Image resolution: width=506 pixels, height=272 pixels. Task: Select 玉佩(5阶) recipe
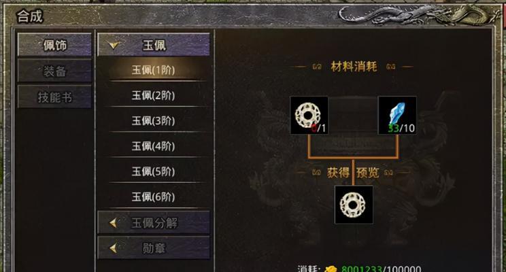[154, 171]
